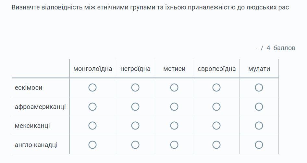Viewport: 307px width, 163px height.
Task: Choose монголоїдна for афроамериканці
Action: [92, 107]
